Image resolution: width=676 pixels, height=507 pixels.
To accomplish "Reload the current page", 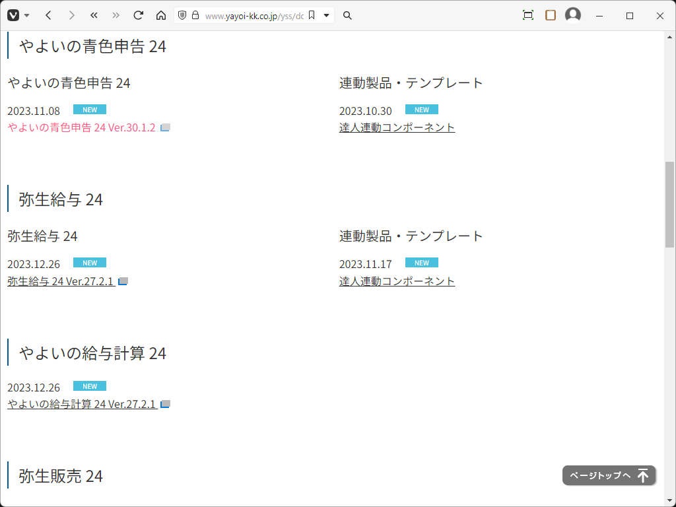I will [x=138, y=16].
